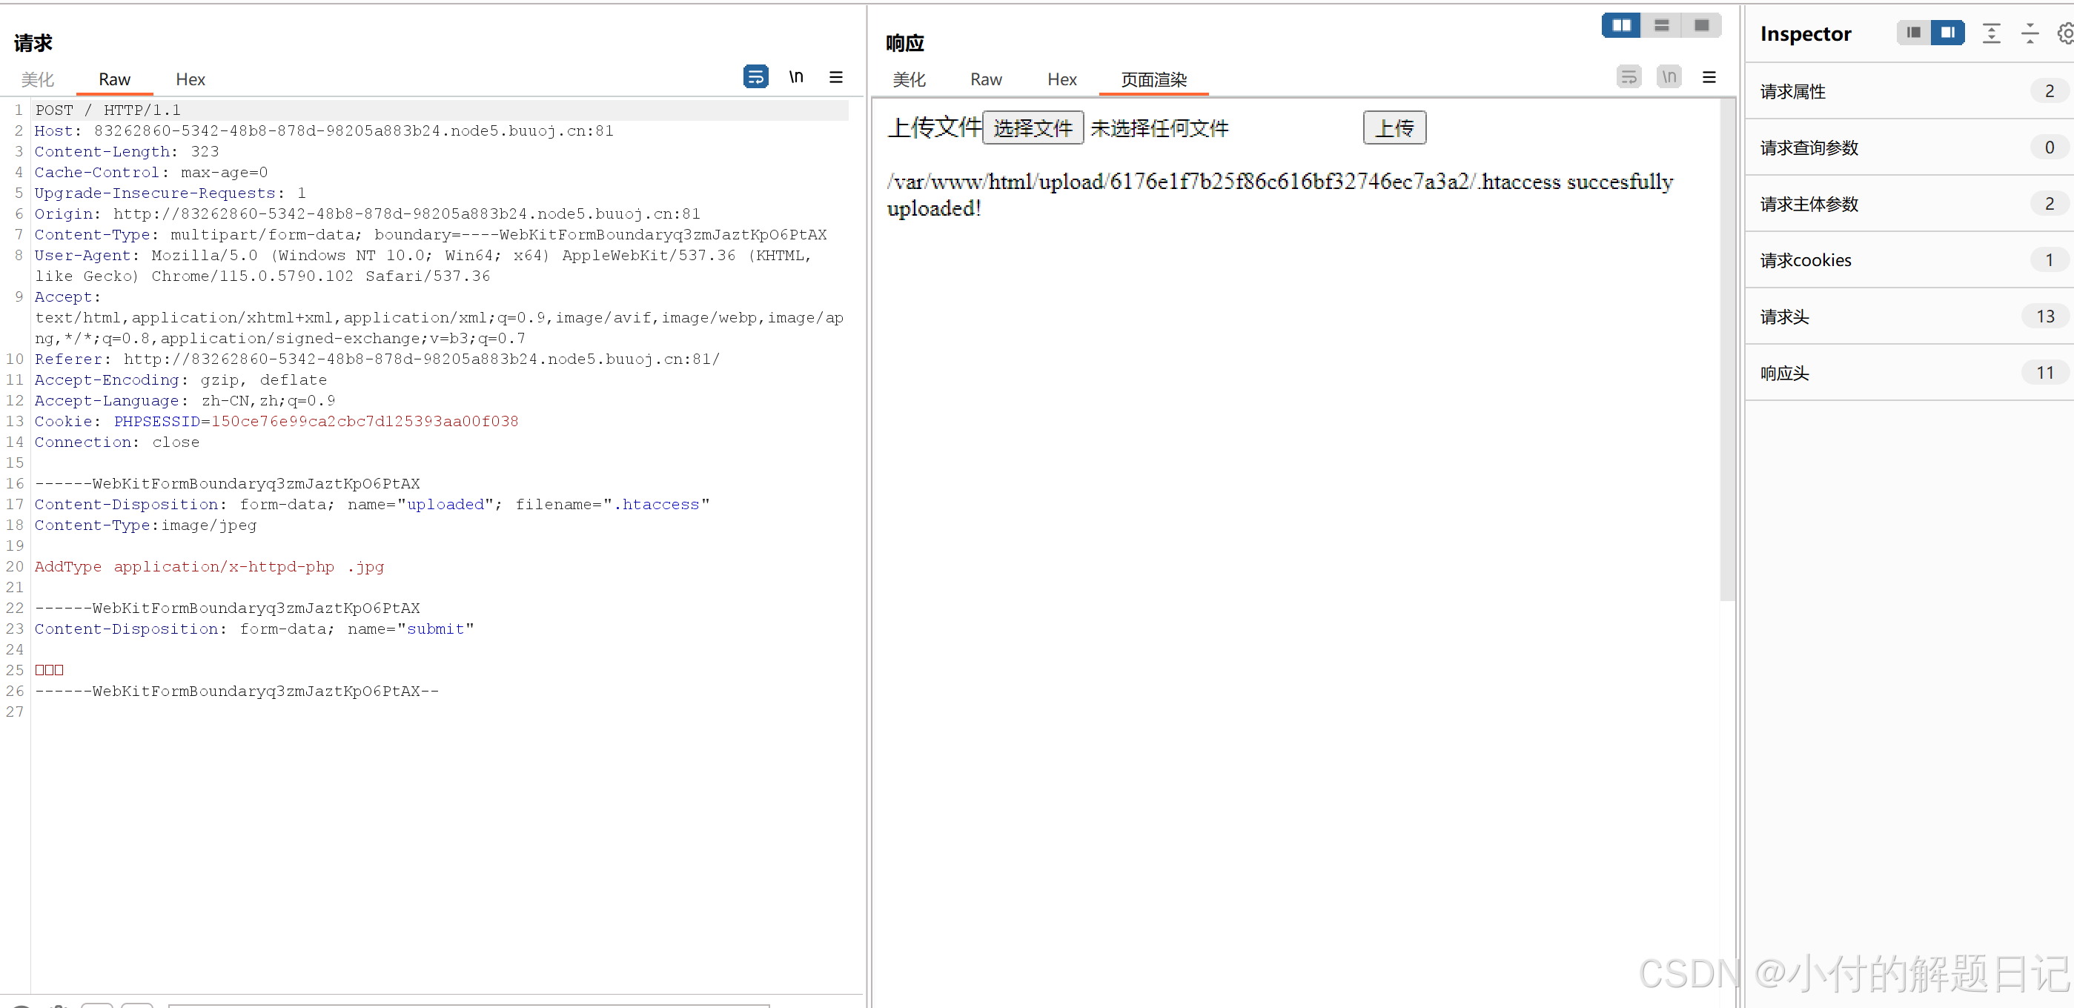
Task: Toggle request \n non-printable characters
Action: click(x=795, y=77)
